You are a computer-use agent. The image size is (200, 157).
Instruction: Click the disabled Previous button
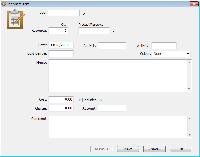pos(101,149)
